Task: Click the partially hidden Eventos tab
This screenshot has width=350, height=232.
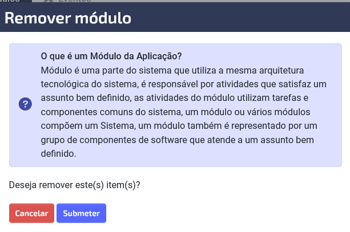Action: pos(75,1)
